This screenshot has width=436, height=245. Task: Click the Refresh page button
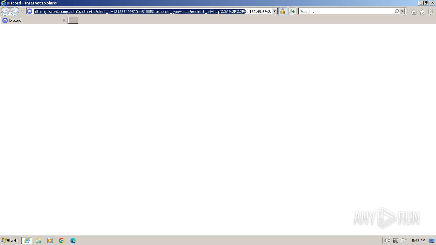pyautogui.click(x=292, y=12)
